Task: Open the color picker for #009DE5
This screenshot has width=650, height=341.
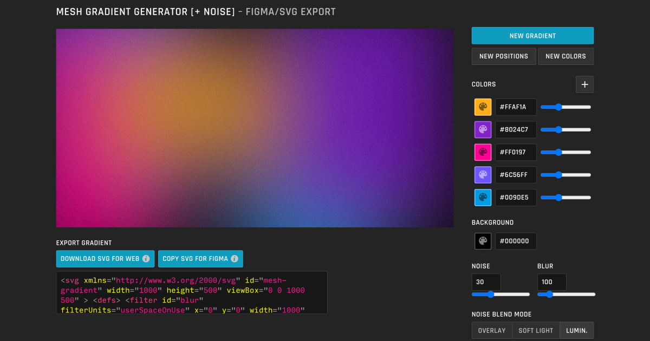Action: click(x=483, y=197)
